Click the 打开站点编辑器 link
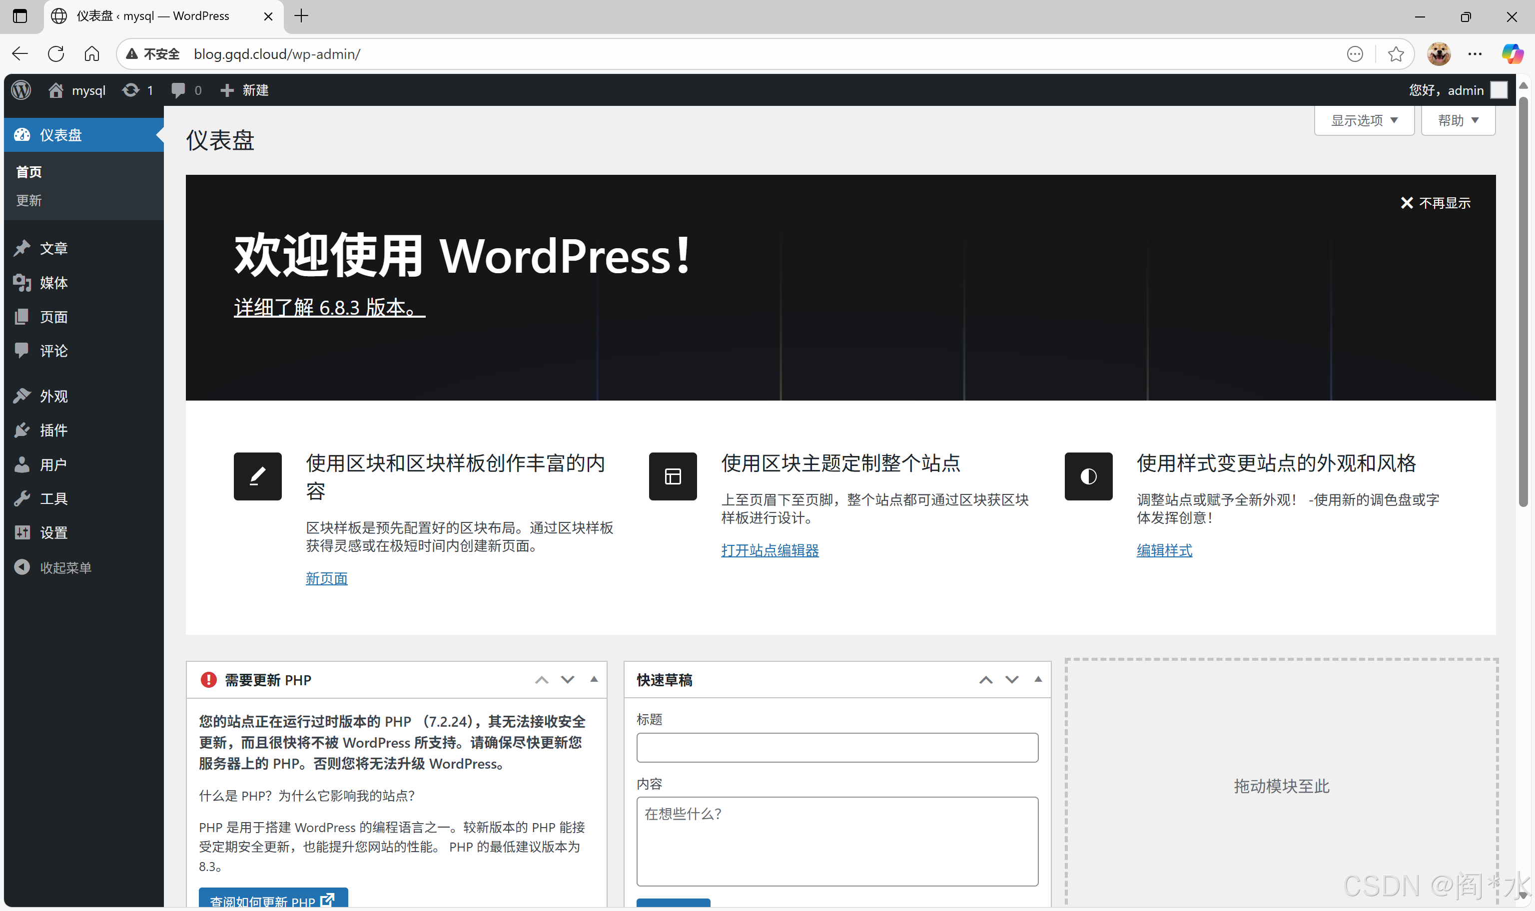 tap(769, 550)
